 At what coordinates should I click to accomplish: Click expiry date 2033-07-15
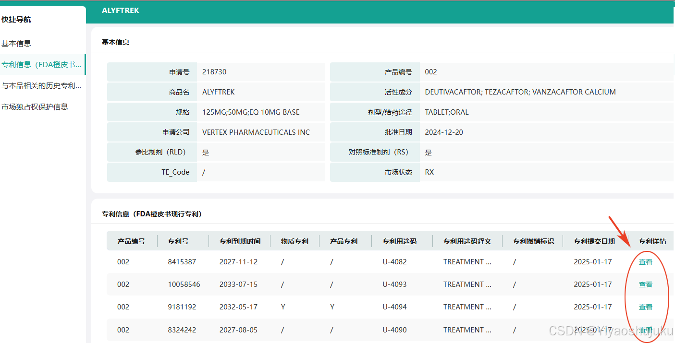point(238,284)
